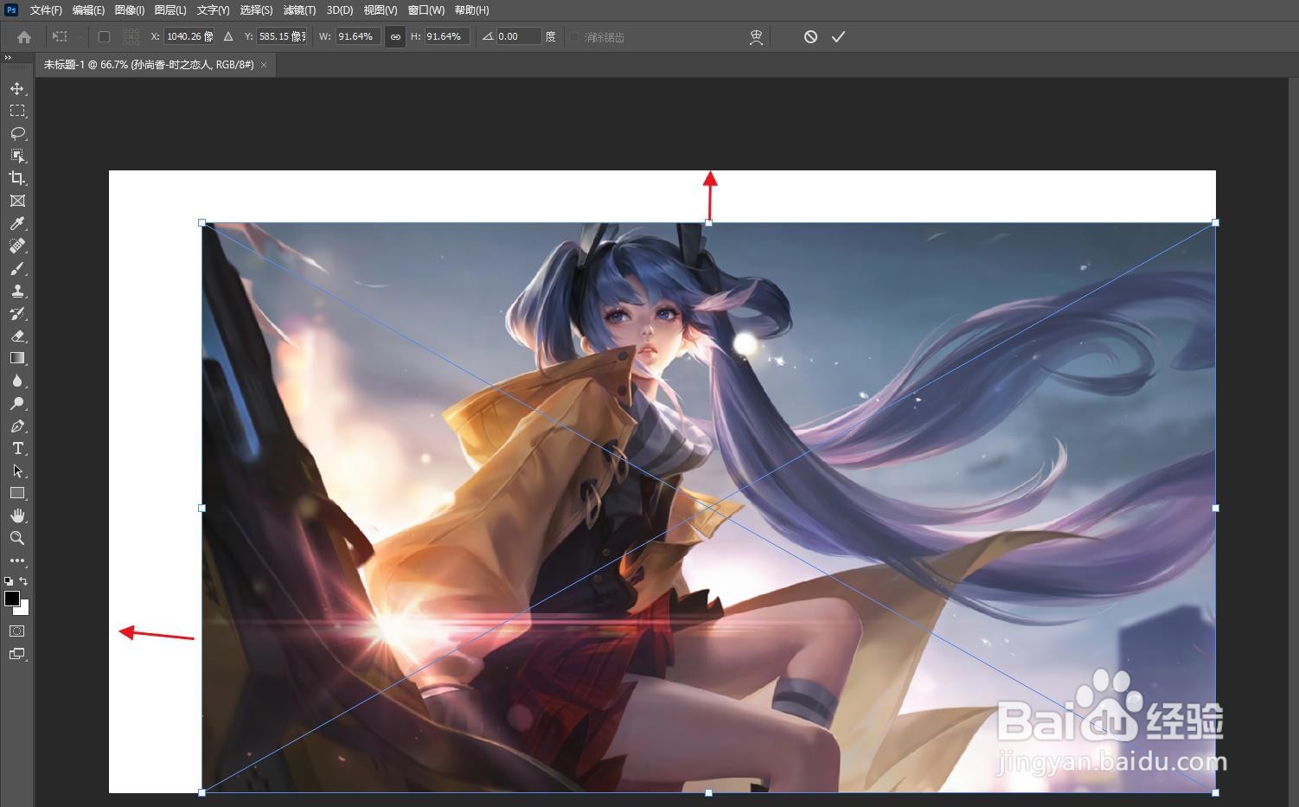The image size is (1299, 807).
Task: Select the Gradient tool
Action: pos(16,358)
